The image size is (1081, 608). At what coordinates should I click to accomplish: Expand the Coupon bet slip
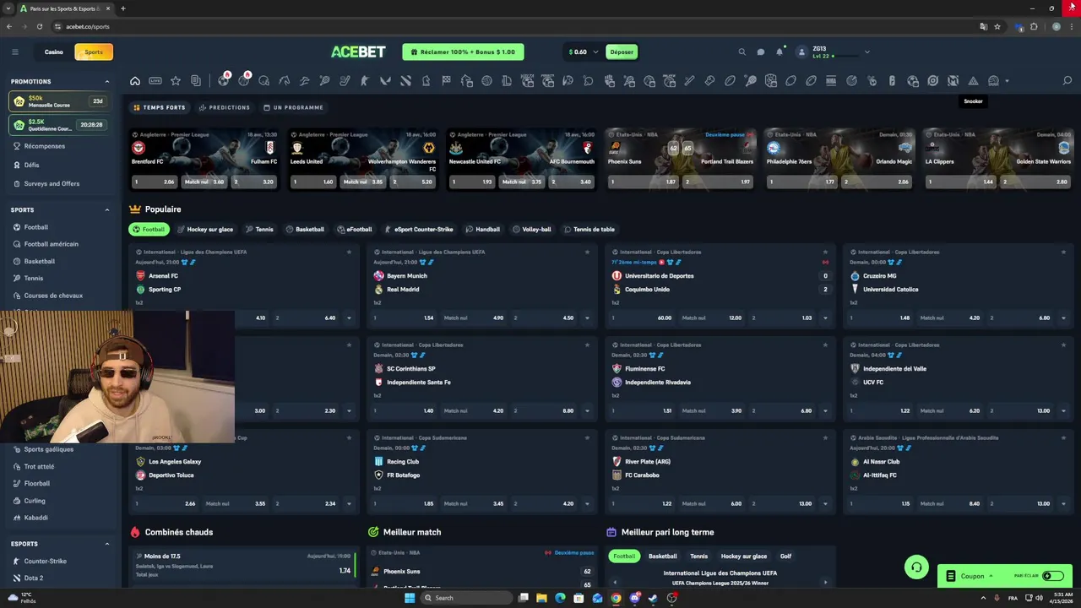(972, 576)
